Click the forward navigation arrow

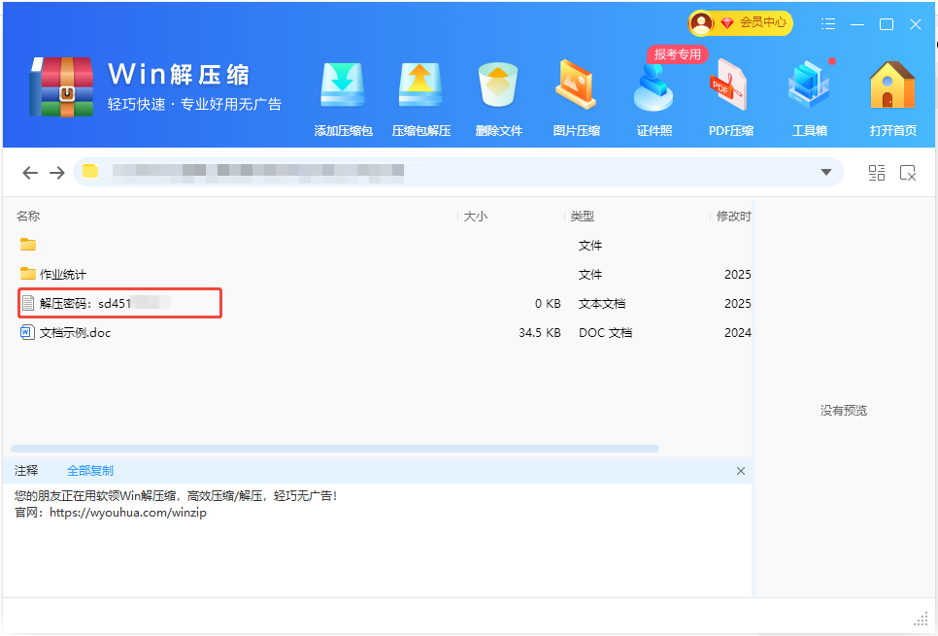tap(57, 172)
